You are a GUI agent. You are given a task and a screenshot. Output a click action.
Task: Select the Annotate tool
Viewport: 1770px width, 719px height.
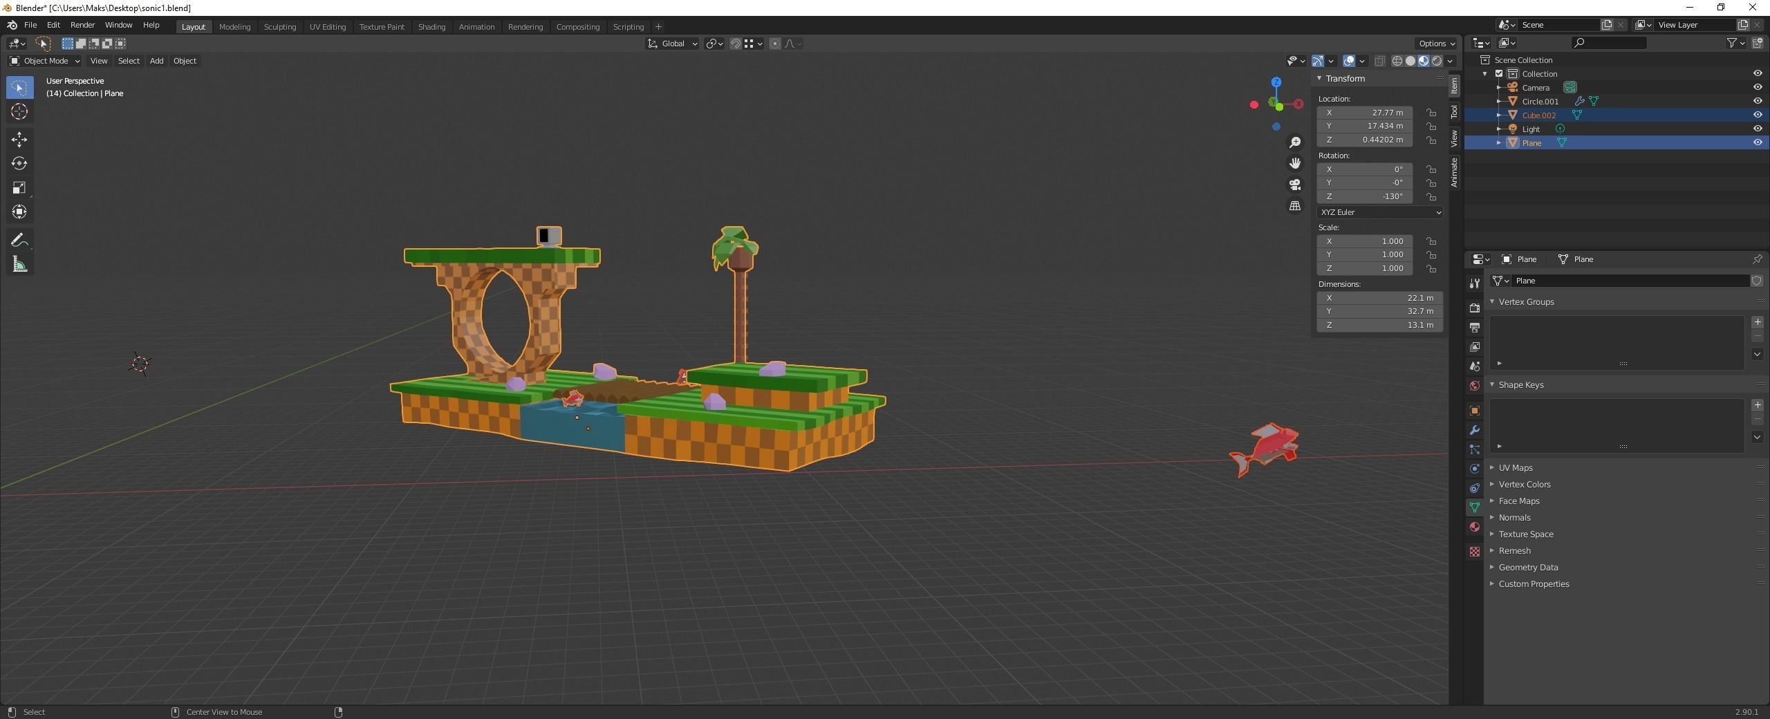(x=19, y=240)
